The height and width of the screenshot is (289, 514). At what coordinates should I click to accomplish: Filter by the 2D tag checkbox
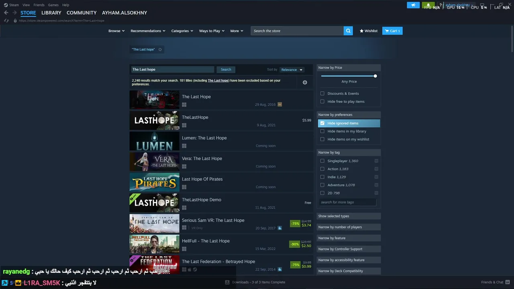pos(322,193)
